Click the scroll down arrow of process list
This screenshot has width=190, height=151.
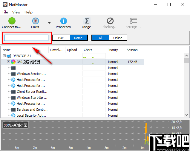[x=187, y=115]
